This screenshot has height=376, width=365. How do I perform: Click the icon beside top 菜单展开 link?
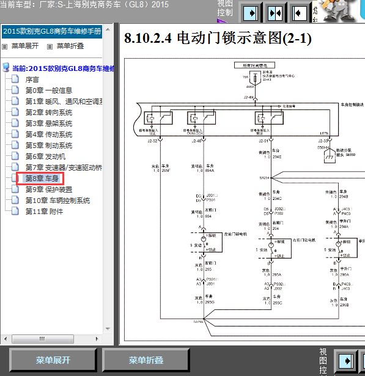pos(4,46)
